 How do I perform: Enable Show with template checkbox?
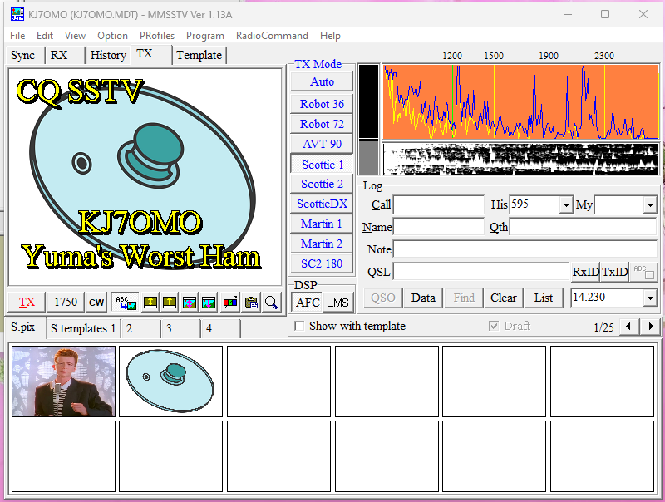click(x=299, y=327)
